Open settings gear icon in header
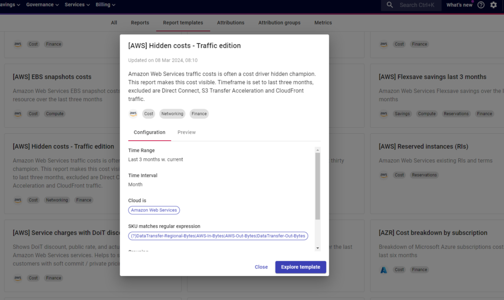The height and width of the screenshot is (300, 504). point(493,5)
